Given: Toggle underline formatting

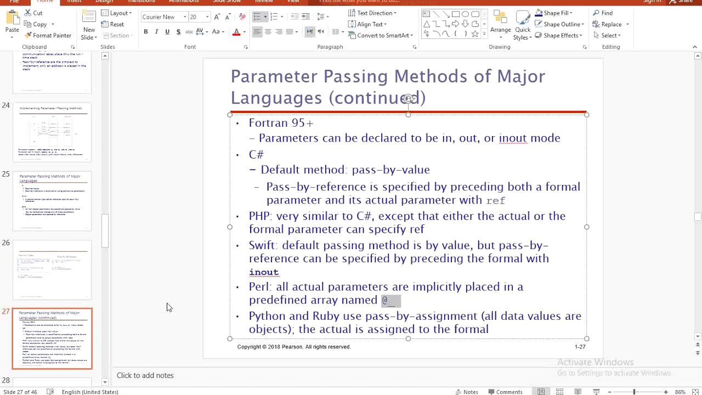Looking at the screenshot, I should pos(167,32).
